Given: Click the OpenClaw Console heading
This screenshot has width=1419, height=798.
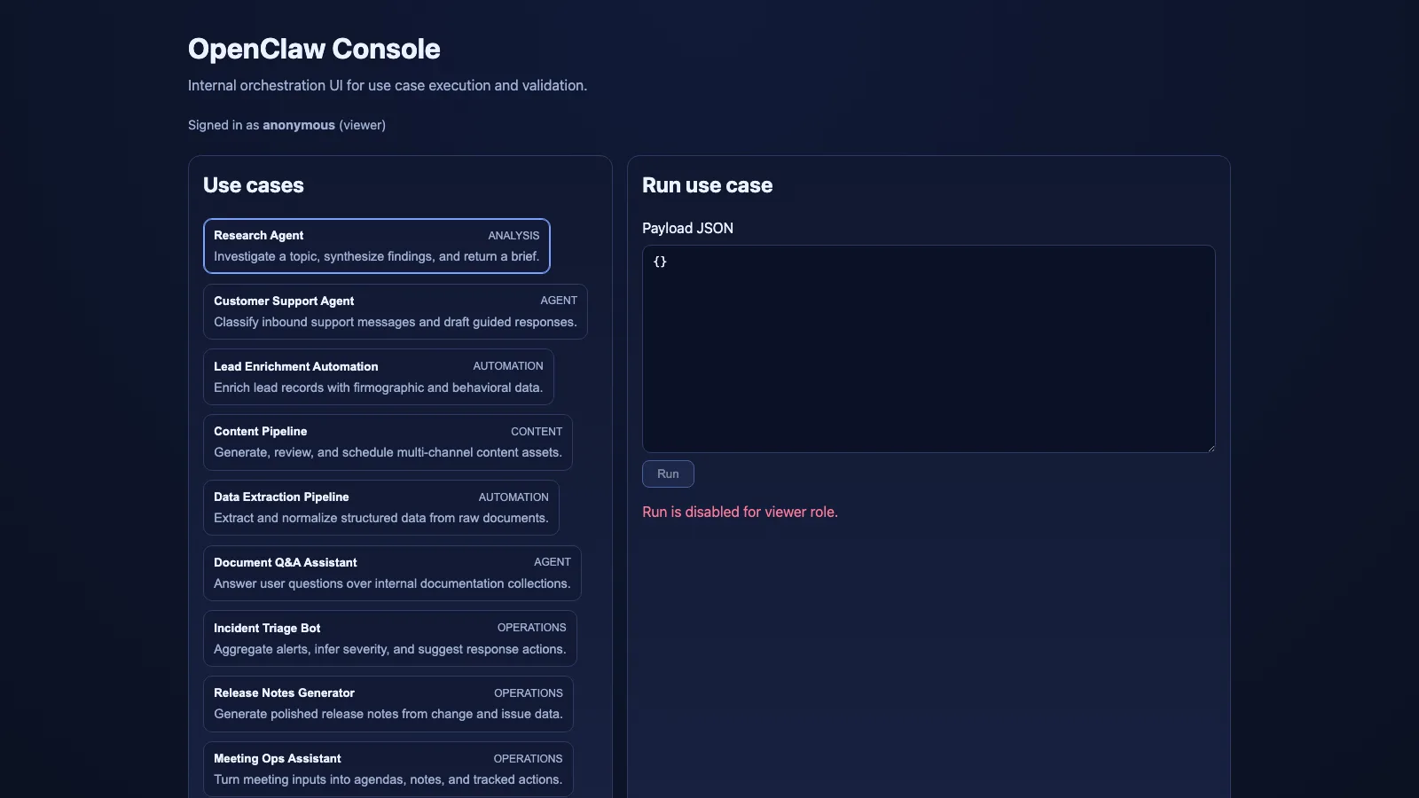Looking at the screenshot, I should (x=313, y=49).
